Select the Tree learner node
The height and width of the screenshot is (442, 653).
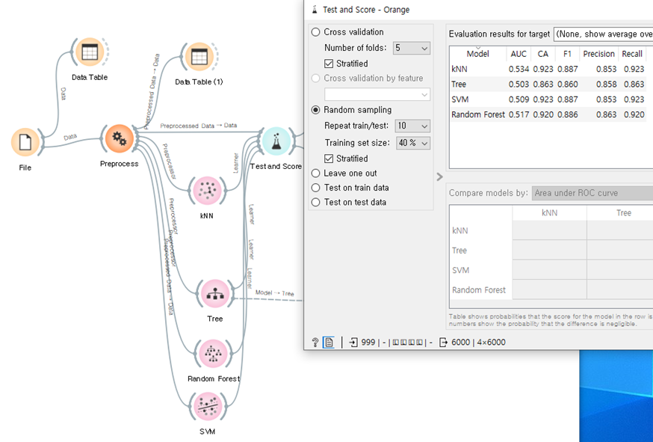[x=215, y=294]
